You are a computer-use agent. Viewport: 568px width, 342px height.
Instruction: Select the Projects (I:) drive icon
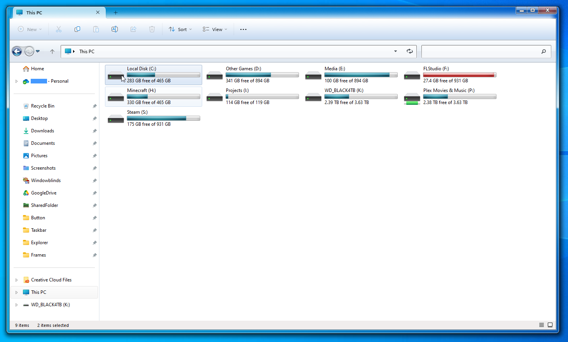point(215,97)
